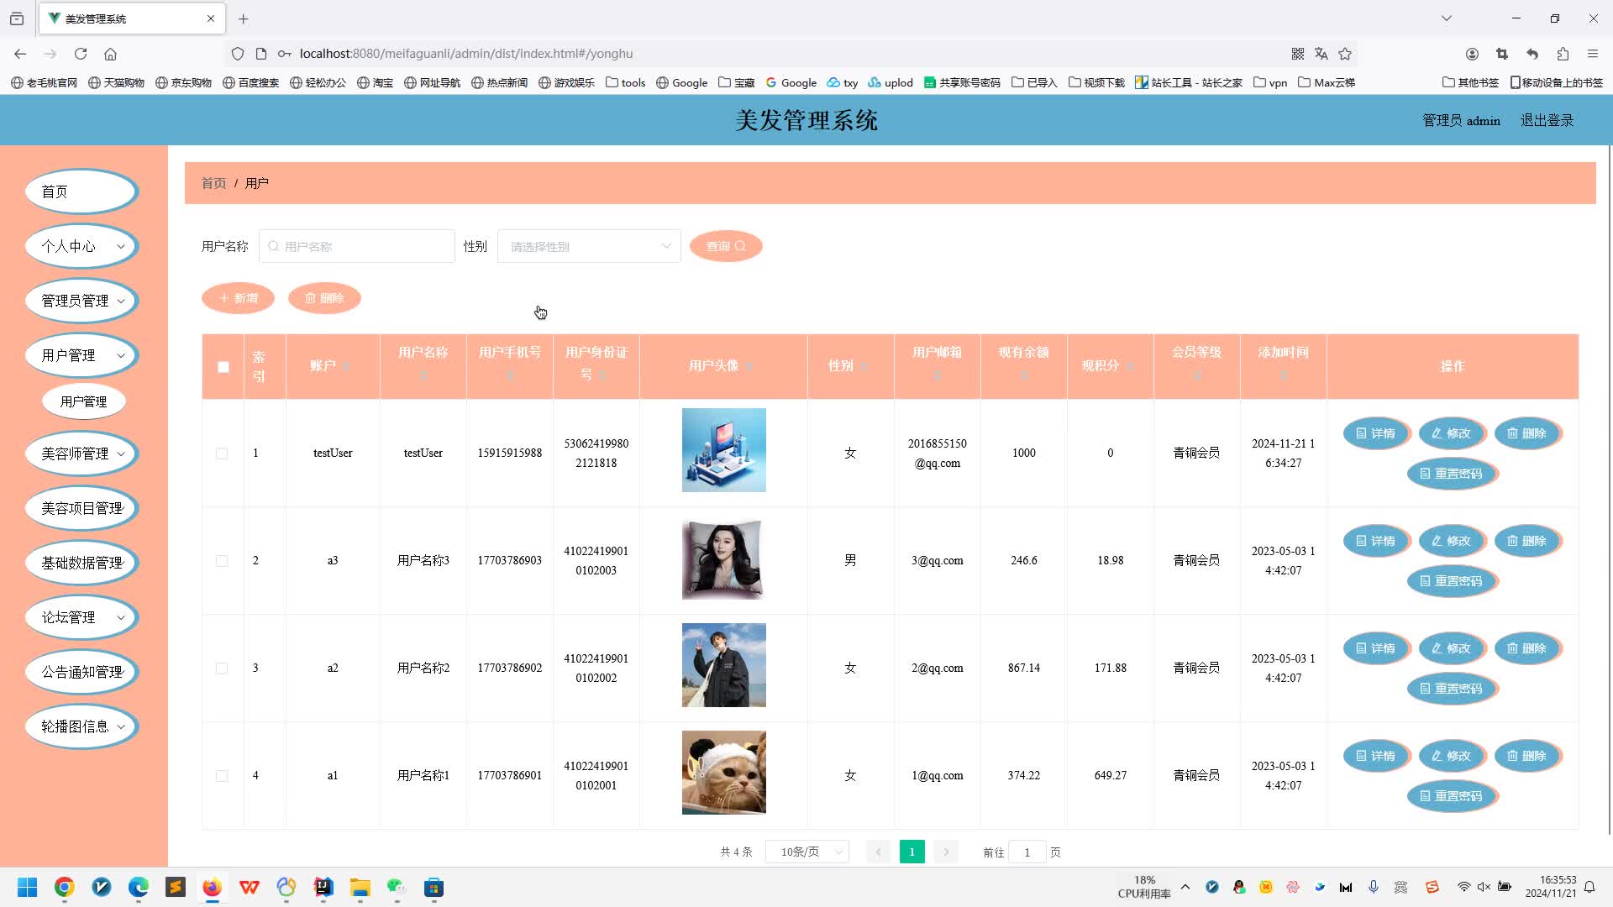Check the row checkbox for testUser
1613x907 pixels.
tap(222, 453)
